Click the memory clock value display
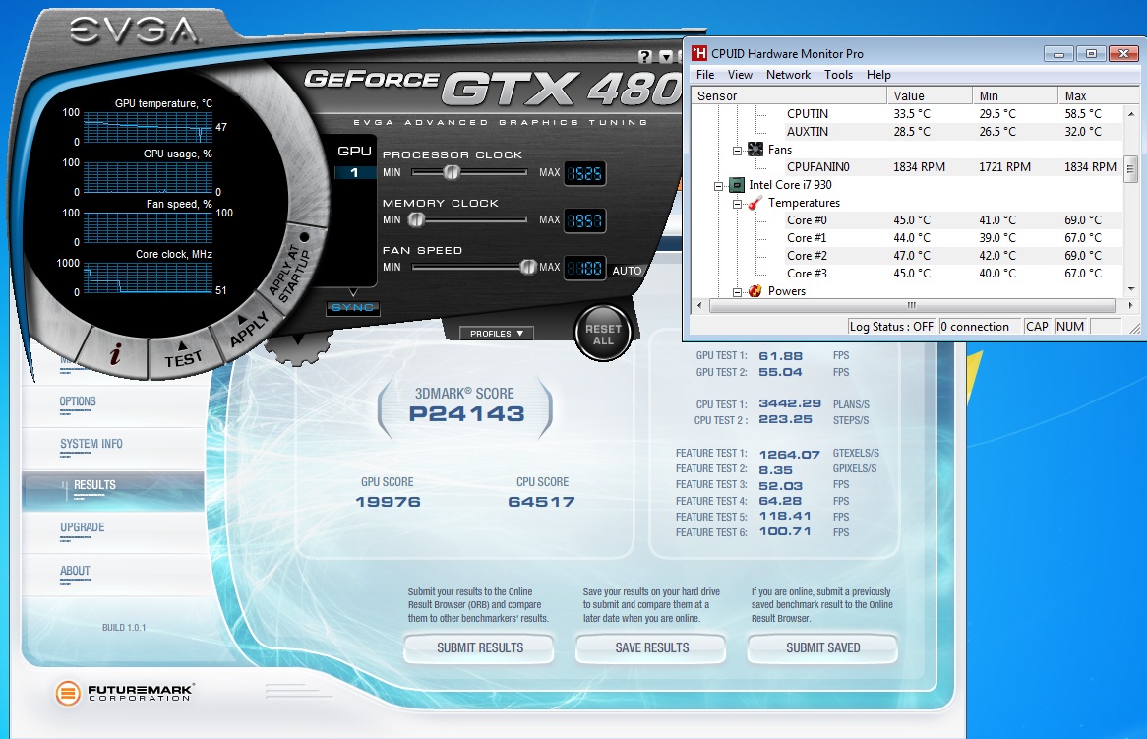1147x739 pixels. coord(584,220)
